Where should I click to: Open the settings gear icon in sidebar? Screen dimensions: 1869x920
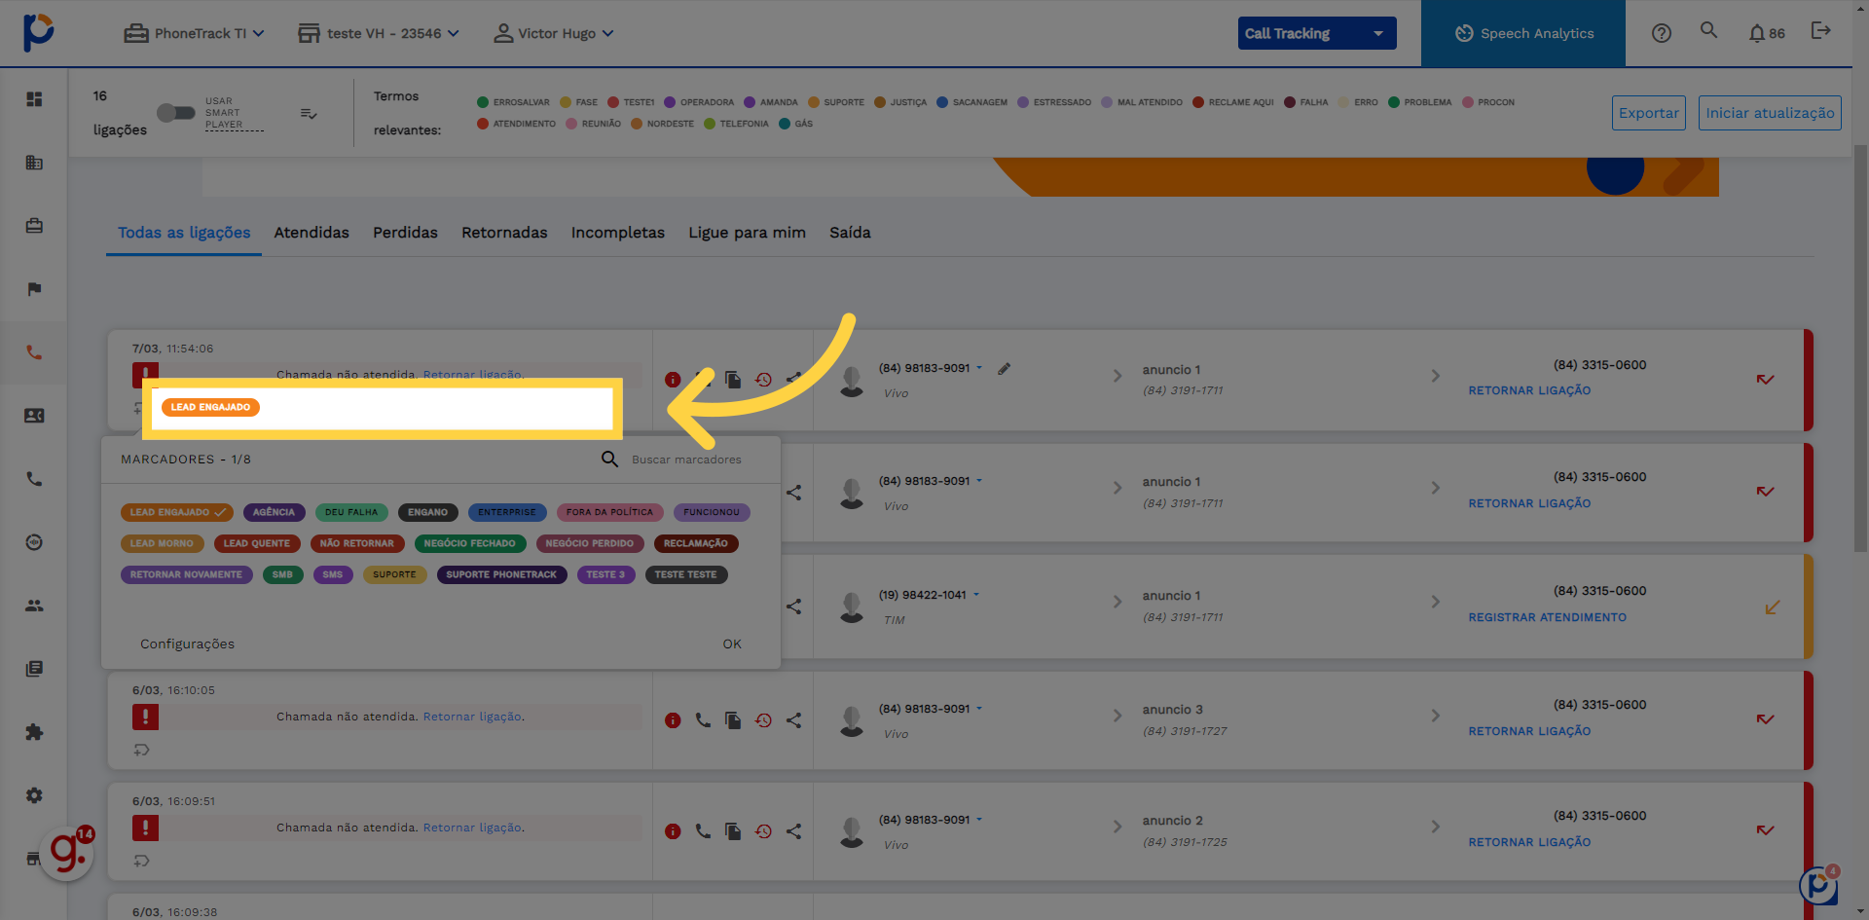(x=34, y=795)
